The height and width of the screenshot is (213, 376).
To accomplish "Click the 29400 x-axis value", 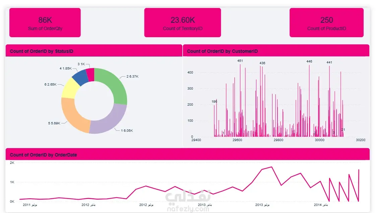I will (x=196, y=140).
